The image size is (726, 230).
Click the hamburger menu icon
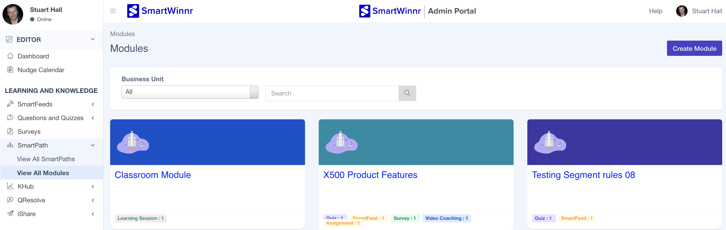pyautogui.click(x=113, y=11)
